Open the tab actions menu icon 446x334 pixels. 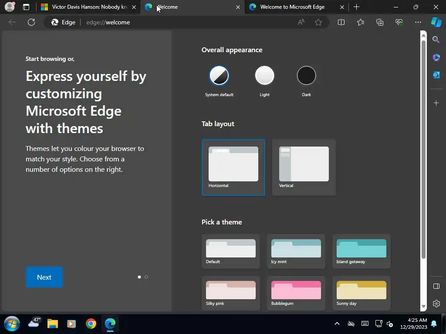coord(26,7)
